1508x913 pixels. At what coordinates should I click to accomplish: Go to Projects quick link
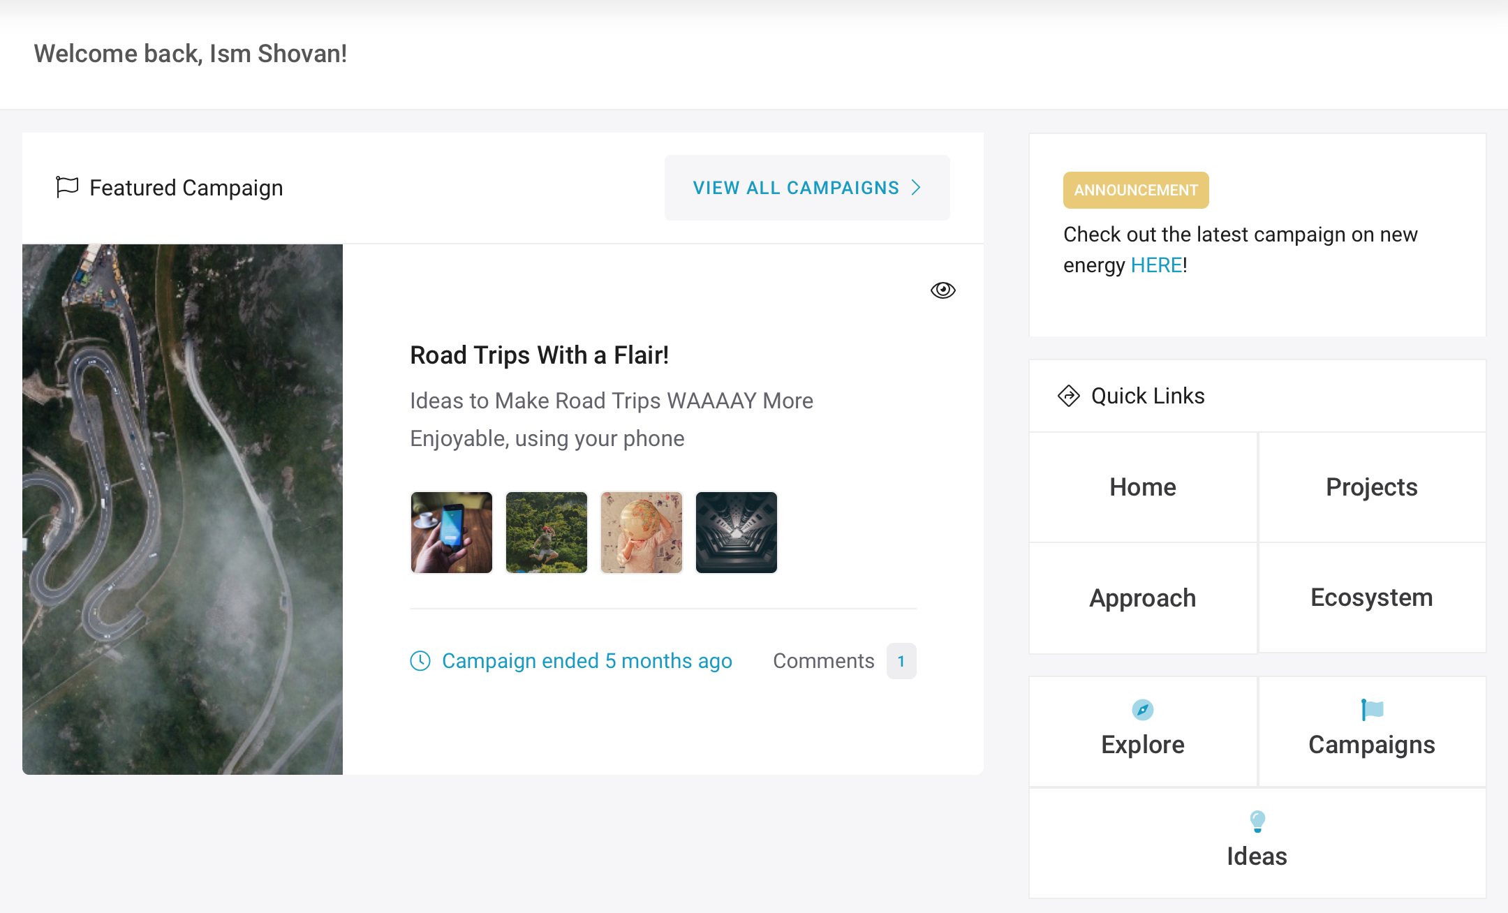[1371, 487]
